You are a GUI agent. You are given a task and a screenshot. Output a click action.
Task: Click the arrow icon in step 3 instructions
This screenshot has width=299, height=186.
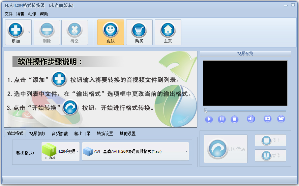(x=70, y=108)
